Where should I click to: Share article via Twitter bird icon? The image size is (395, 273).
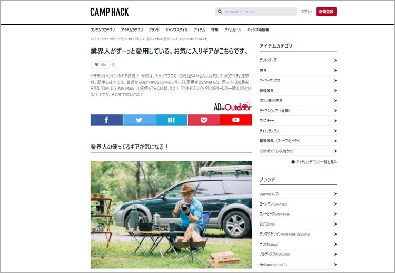coord(139,120)
